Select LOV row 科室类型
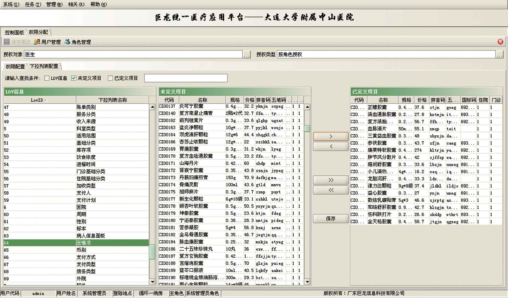This screenshot has height=298, width=508. tap(76, 129)
